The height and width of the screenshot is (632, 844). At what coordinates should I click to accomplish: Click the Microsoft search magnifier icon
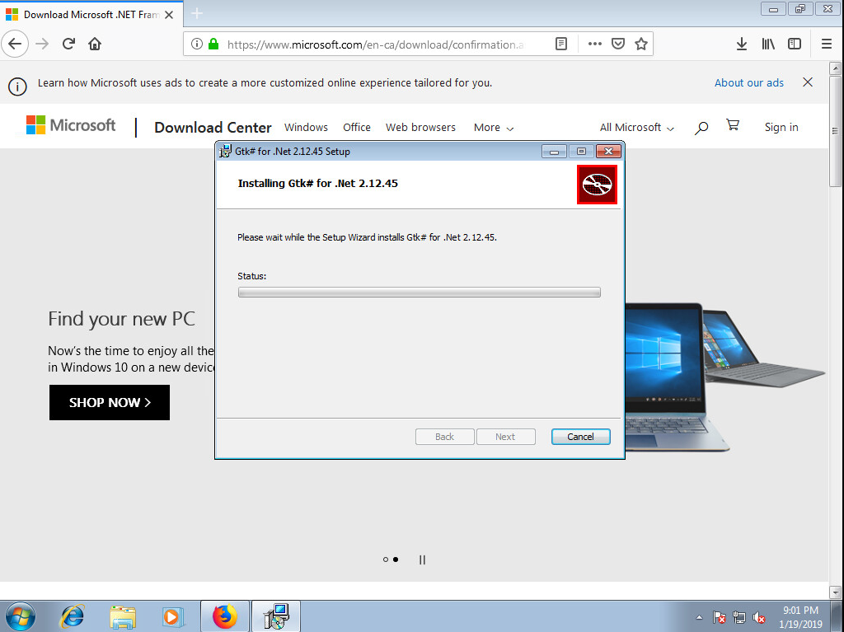701,128
